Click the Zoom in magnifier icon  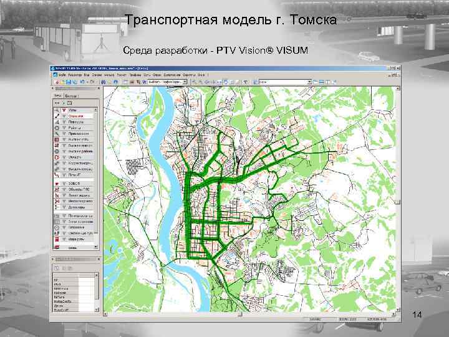pyautogui.click(x=194, y=82)
